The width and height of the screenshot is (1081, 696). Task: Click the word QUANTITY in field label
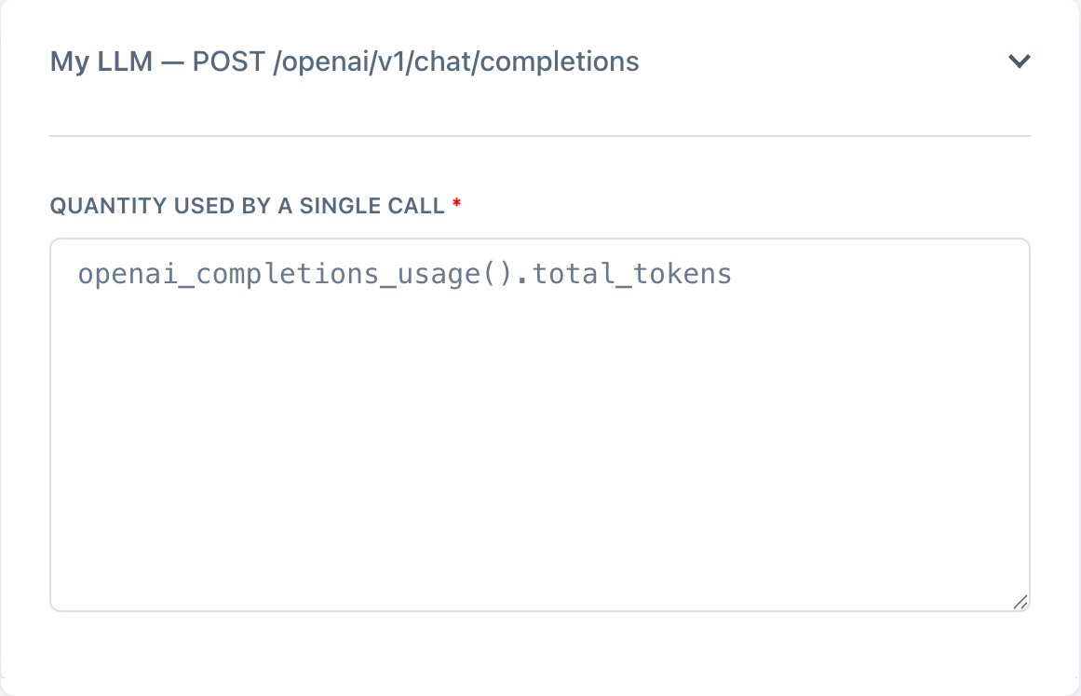pyautogui.click(x=96, y=206)
